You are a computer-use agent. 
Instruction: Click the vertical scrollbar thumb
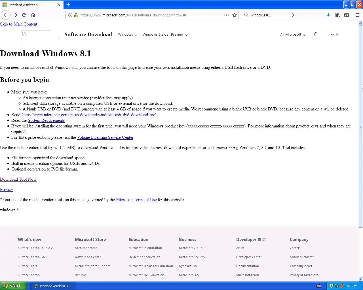(x=361, y=127)
